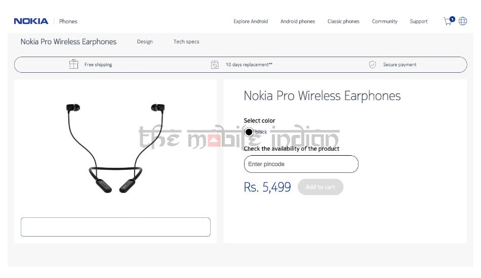Open Explore Android menu
The image size is (481, 278).
251,21
